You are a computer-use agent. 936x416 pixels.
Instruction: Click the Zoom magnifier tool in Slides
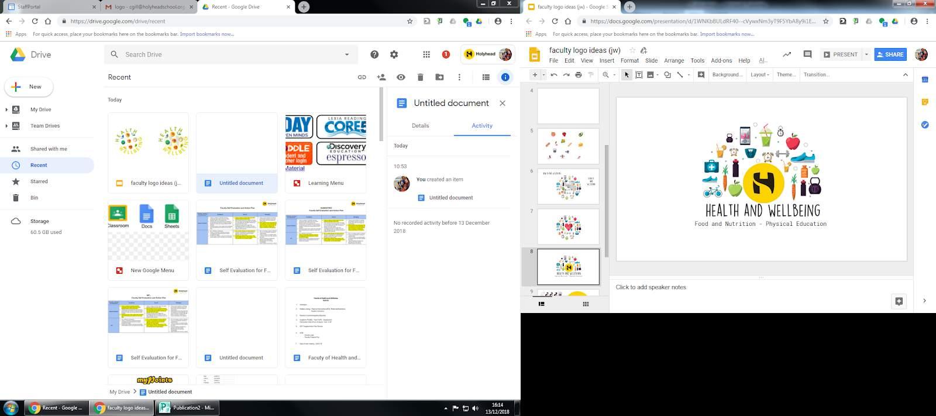(605, 75)
